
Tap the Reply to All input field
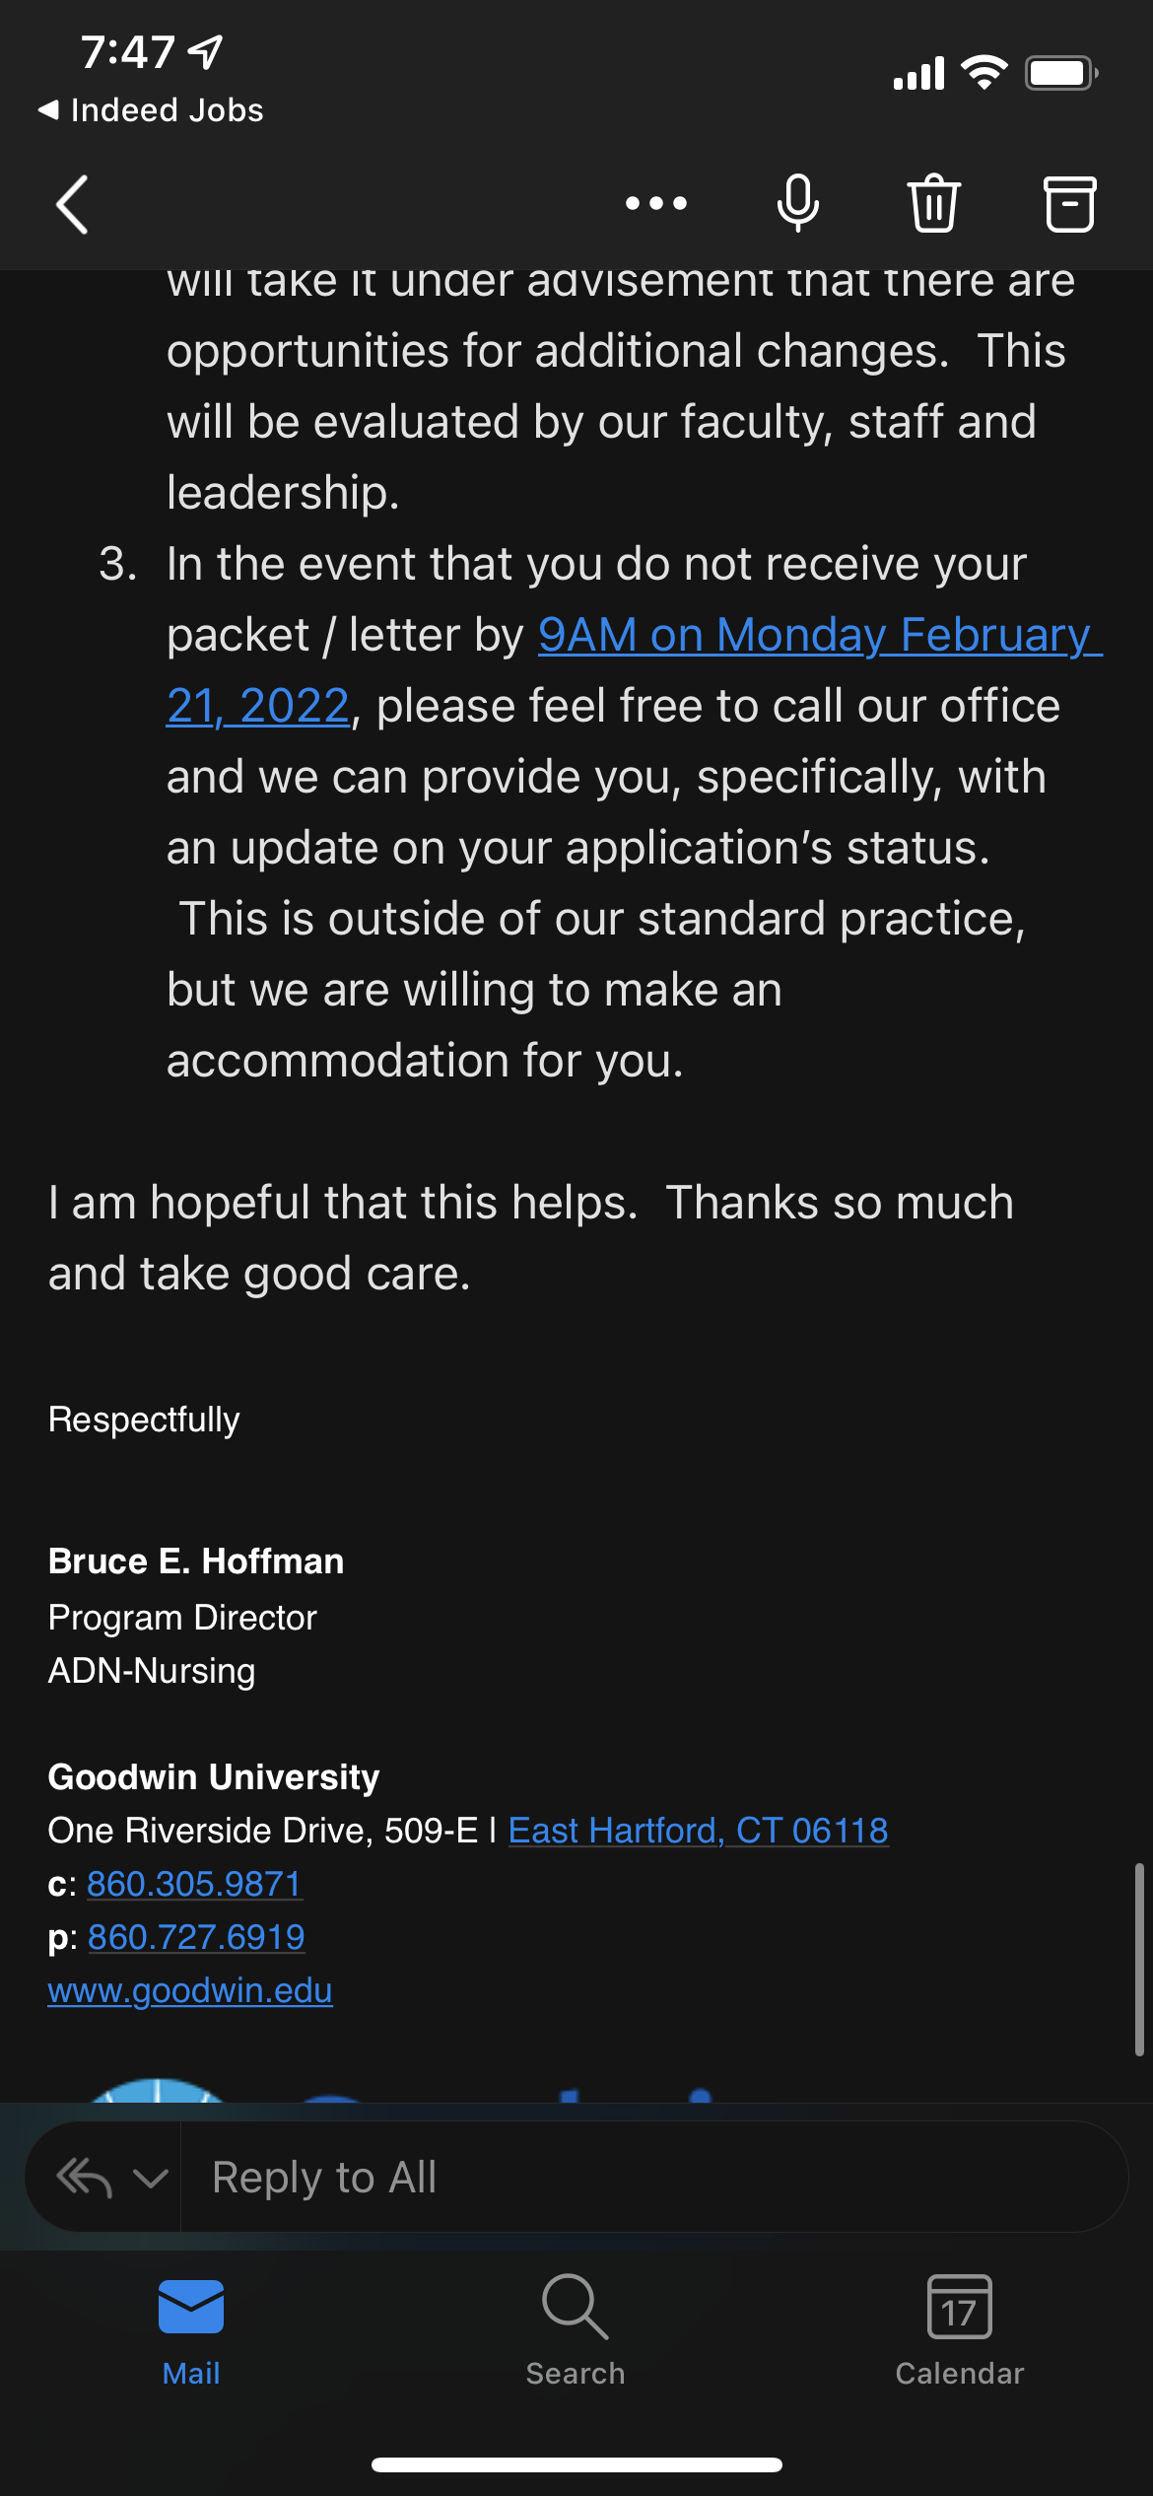[x=654, y=2178]
